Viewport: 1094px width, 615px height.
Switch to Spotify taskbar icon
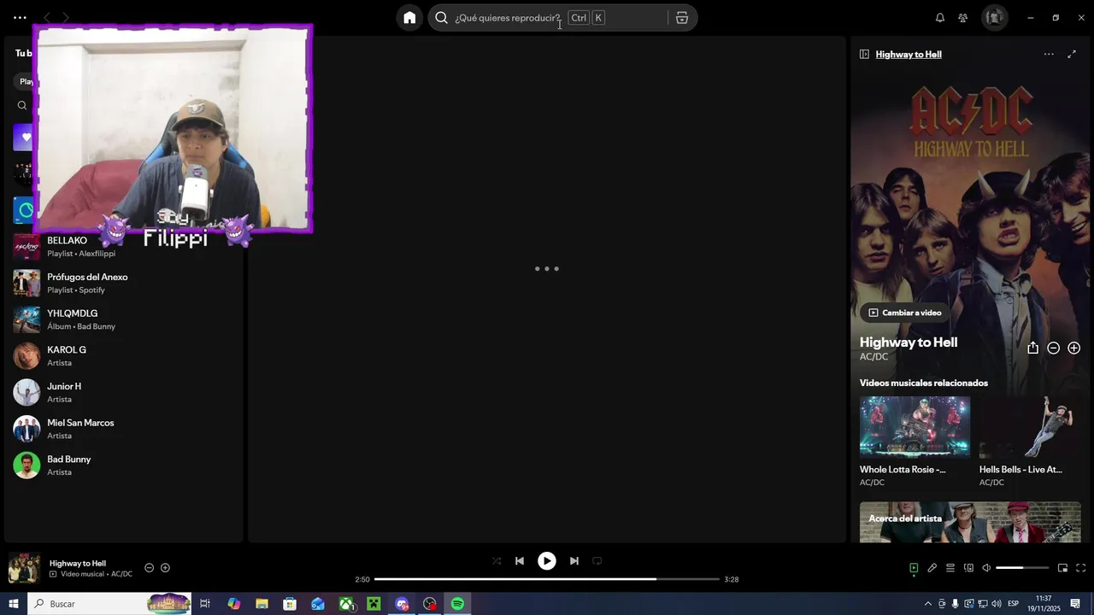457,604
